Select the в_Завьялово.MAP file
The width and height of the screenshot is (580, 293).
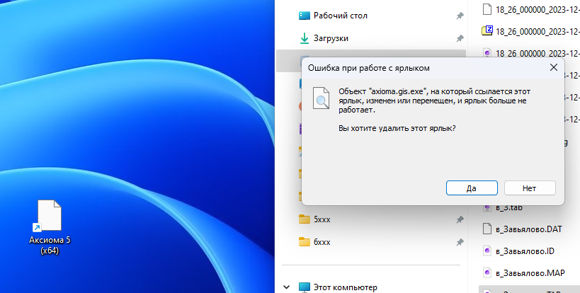click(530, 273)
